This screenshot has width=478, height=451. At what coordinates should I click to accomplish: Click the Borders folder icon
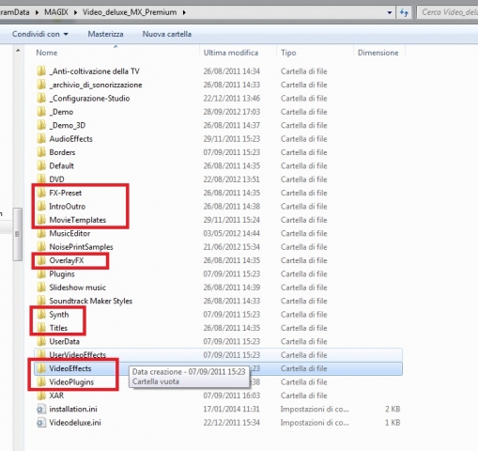[41, 152]
